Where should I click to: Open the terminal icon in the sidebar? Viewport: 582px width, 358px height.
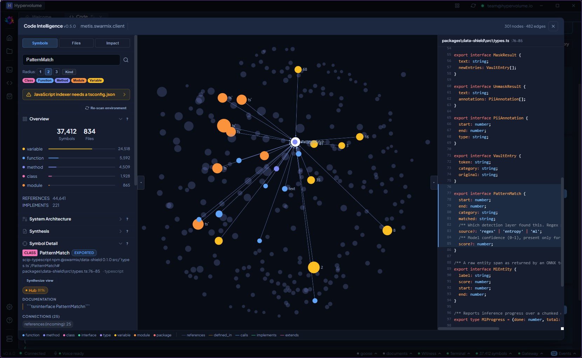click(9, 70)
